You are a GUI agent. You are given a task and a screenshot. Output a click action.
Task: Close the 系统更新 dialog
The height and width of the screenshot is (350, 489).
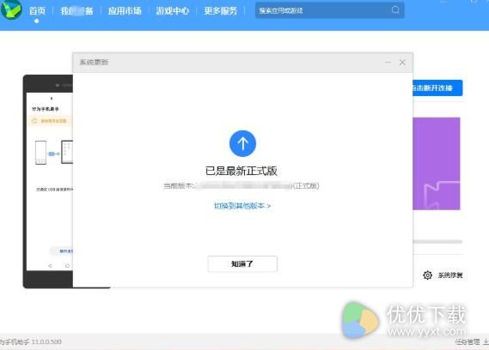click(402, 63)
